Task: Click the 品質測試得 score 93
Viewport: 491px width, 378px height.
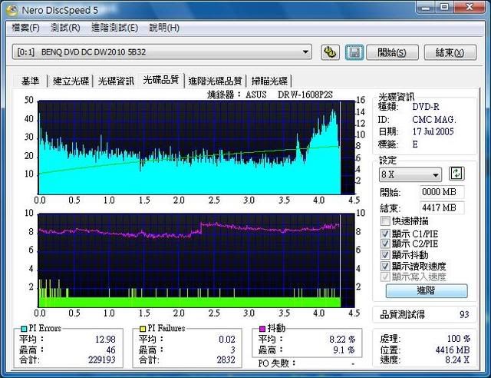Action: click(x=464, y=315)
